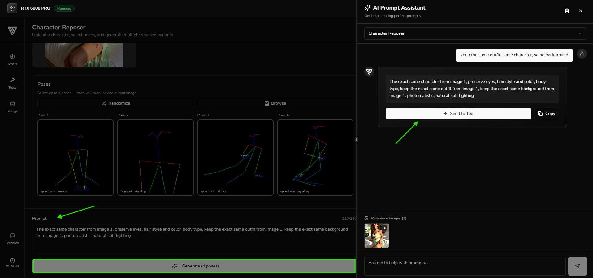Click the reference image thumbnail

pos(376,236)
